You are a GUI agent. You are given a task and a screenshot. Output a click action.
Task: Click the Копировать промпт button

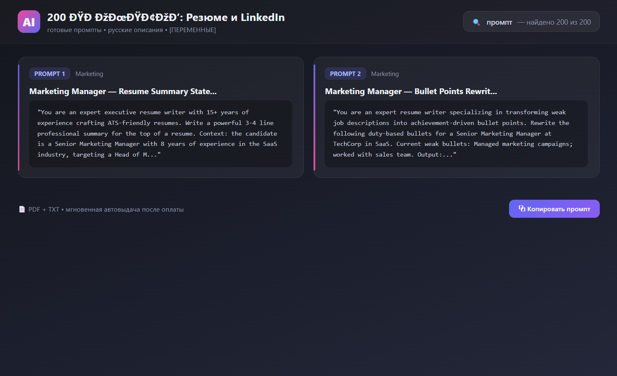tap(554, 209)
